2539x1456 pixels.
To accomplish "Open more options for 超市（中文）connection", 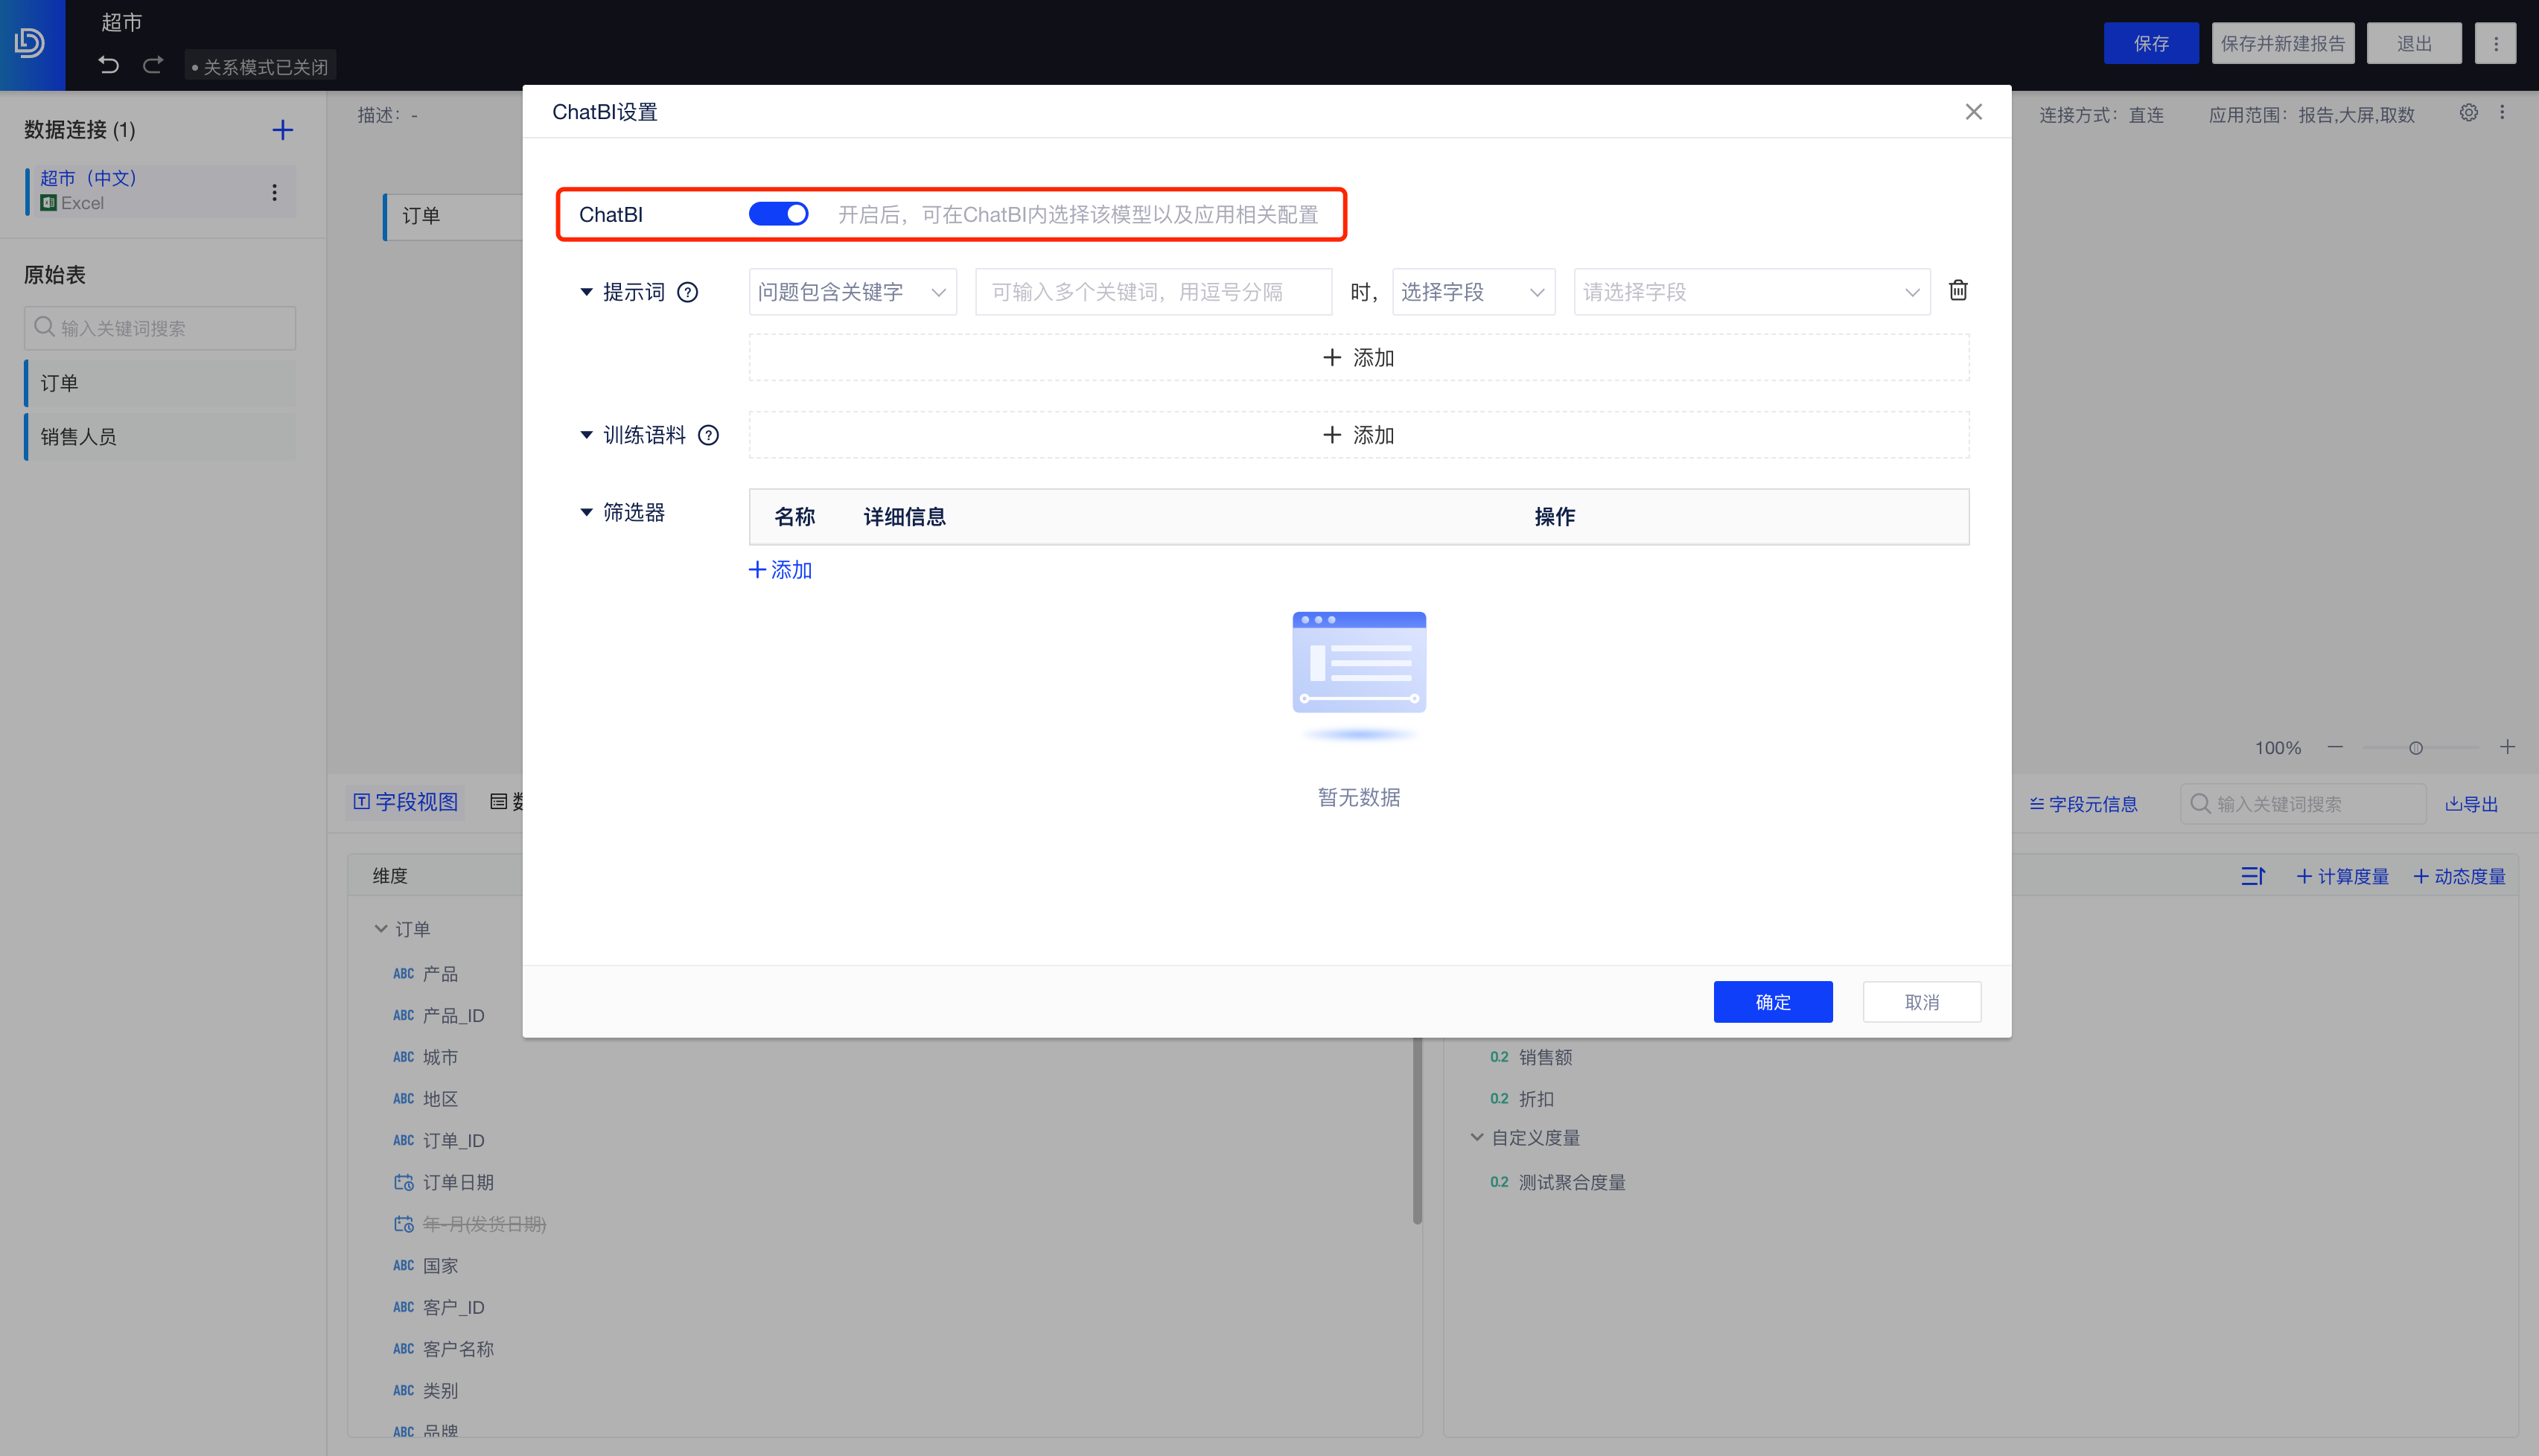I will point(274,192).
